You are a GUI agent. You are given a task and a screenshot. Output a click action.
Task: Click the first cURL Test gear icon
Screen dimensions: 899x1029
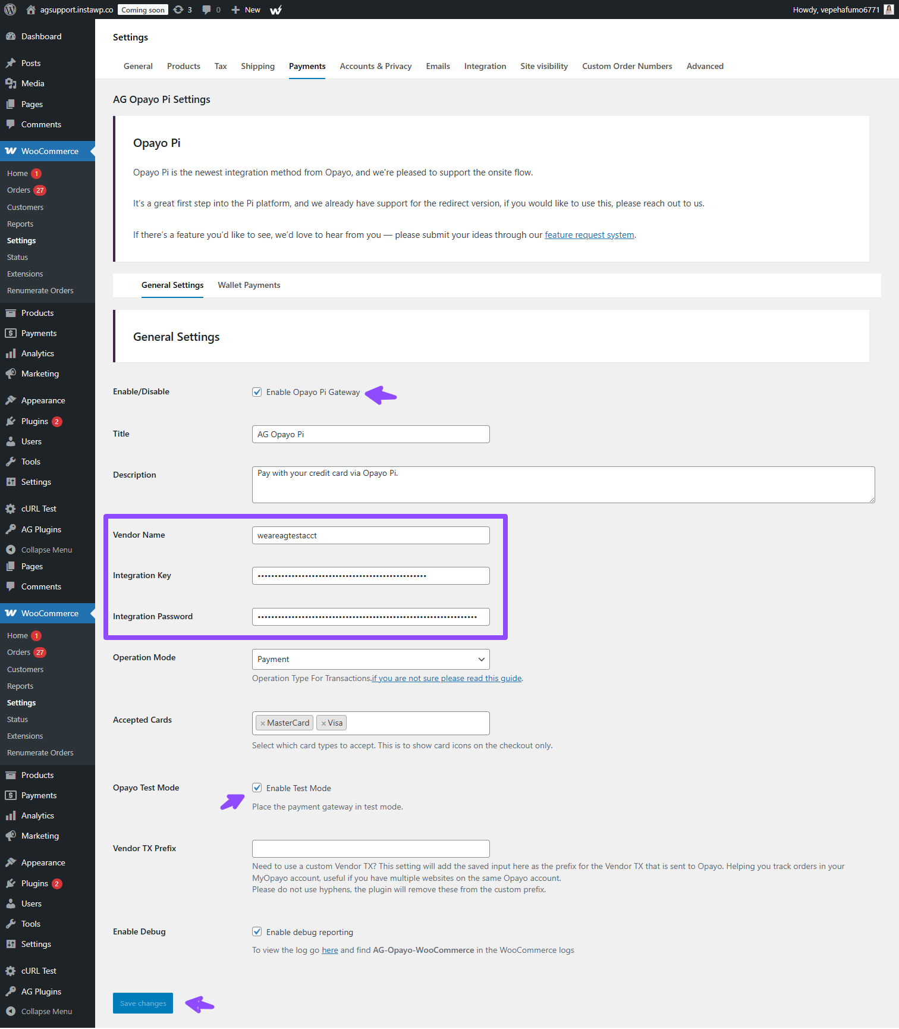pos(11,509)
